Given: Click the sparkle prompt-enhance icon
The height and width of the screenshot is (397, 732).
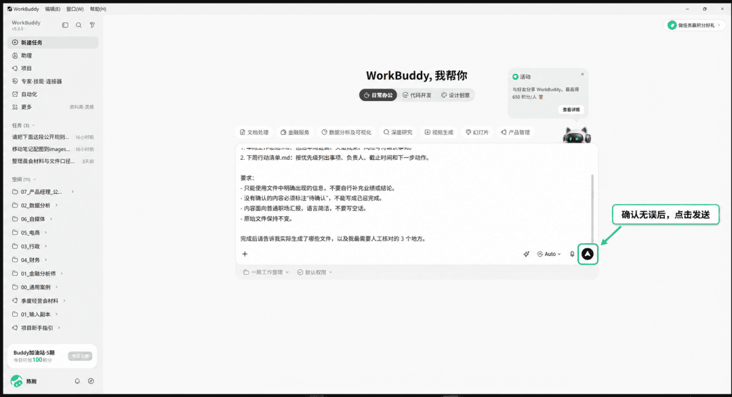Looking at the screenshot, I should pyautogui.click(x=526, y=254).
